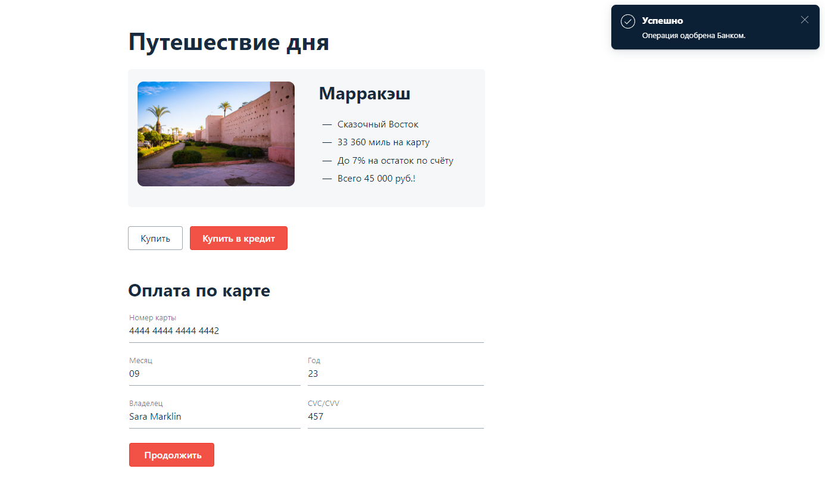The height and width of the screenshot is (478, 825).
Task: Click the Марракэш heading
Action: [x=364, y=93]
